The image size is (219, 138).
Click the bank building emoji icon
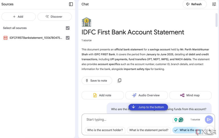(x=86, y=22)
